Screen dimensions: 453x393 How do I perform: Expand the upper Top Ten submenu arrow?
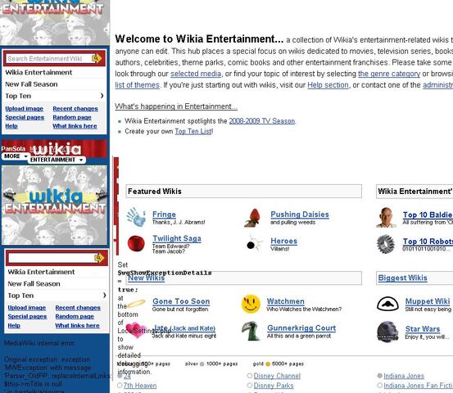coord(102,96)
